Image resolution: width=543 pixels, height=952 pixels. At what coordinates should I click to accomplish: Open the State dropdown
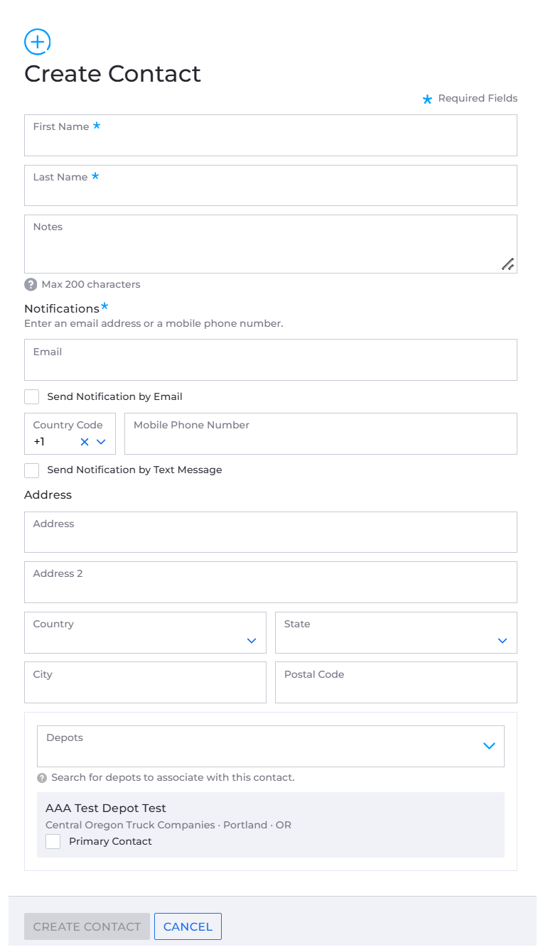coord(502,641)
